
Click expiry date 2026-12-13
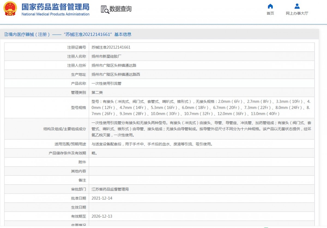pos(102,216)
